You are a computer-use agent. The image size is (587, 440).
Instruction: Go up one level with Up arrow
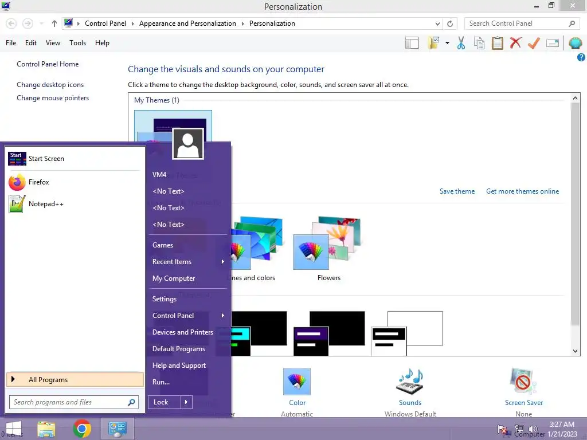(x=54, y=23)
